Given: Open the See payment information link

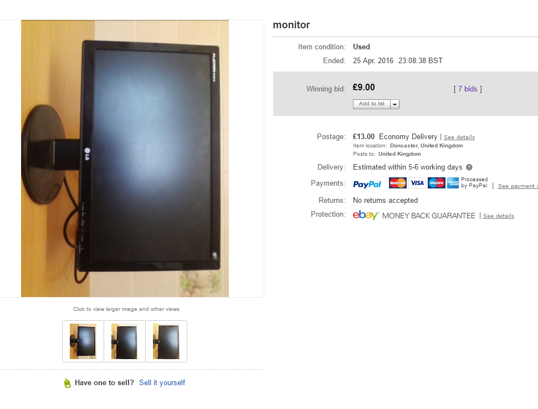Looking at the screenshot, I should 517,186.
